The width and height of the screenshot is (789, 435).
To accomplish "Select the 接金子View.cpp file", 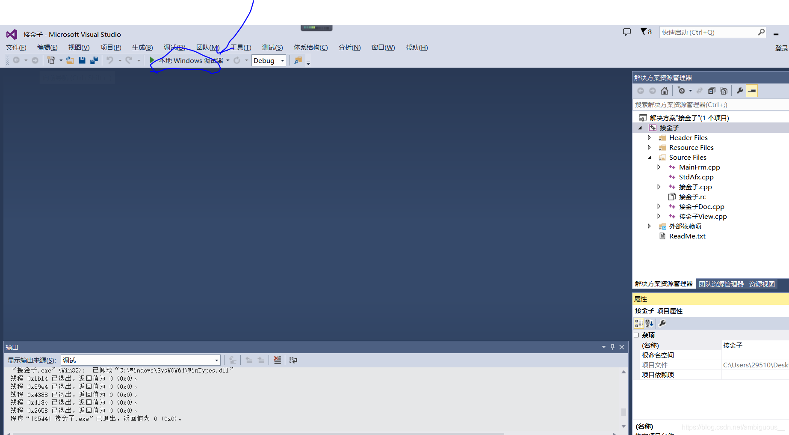I will tap(703, 216).
